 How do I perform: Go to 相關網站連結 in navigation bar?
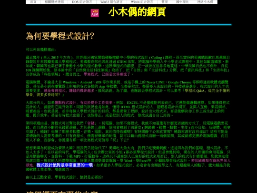54,2
